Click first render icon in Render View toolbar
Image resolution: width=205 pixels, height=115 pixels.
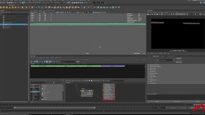point(148,14)
